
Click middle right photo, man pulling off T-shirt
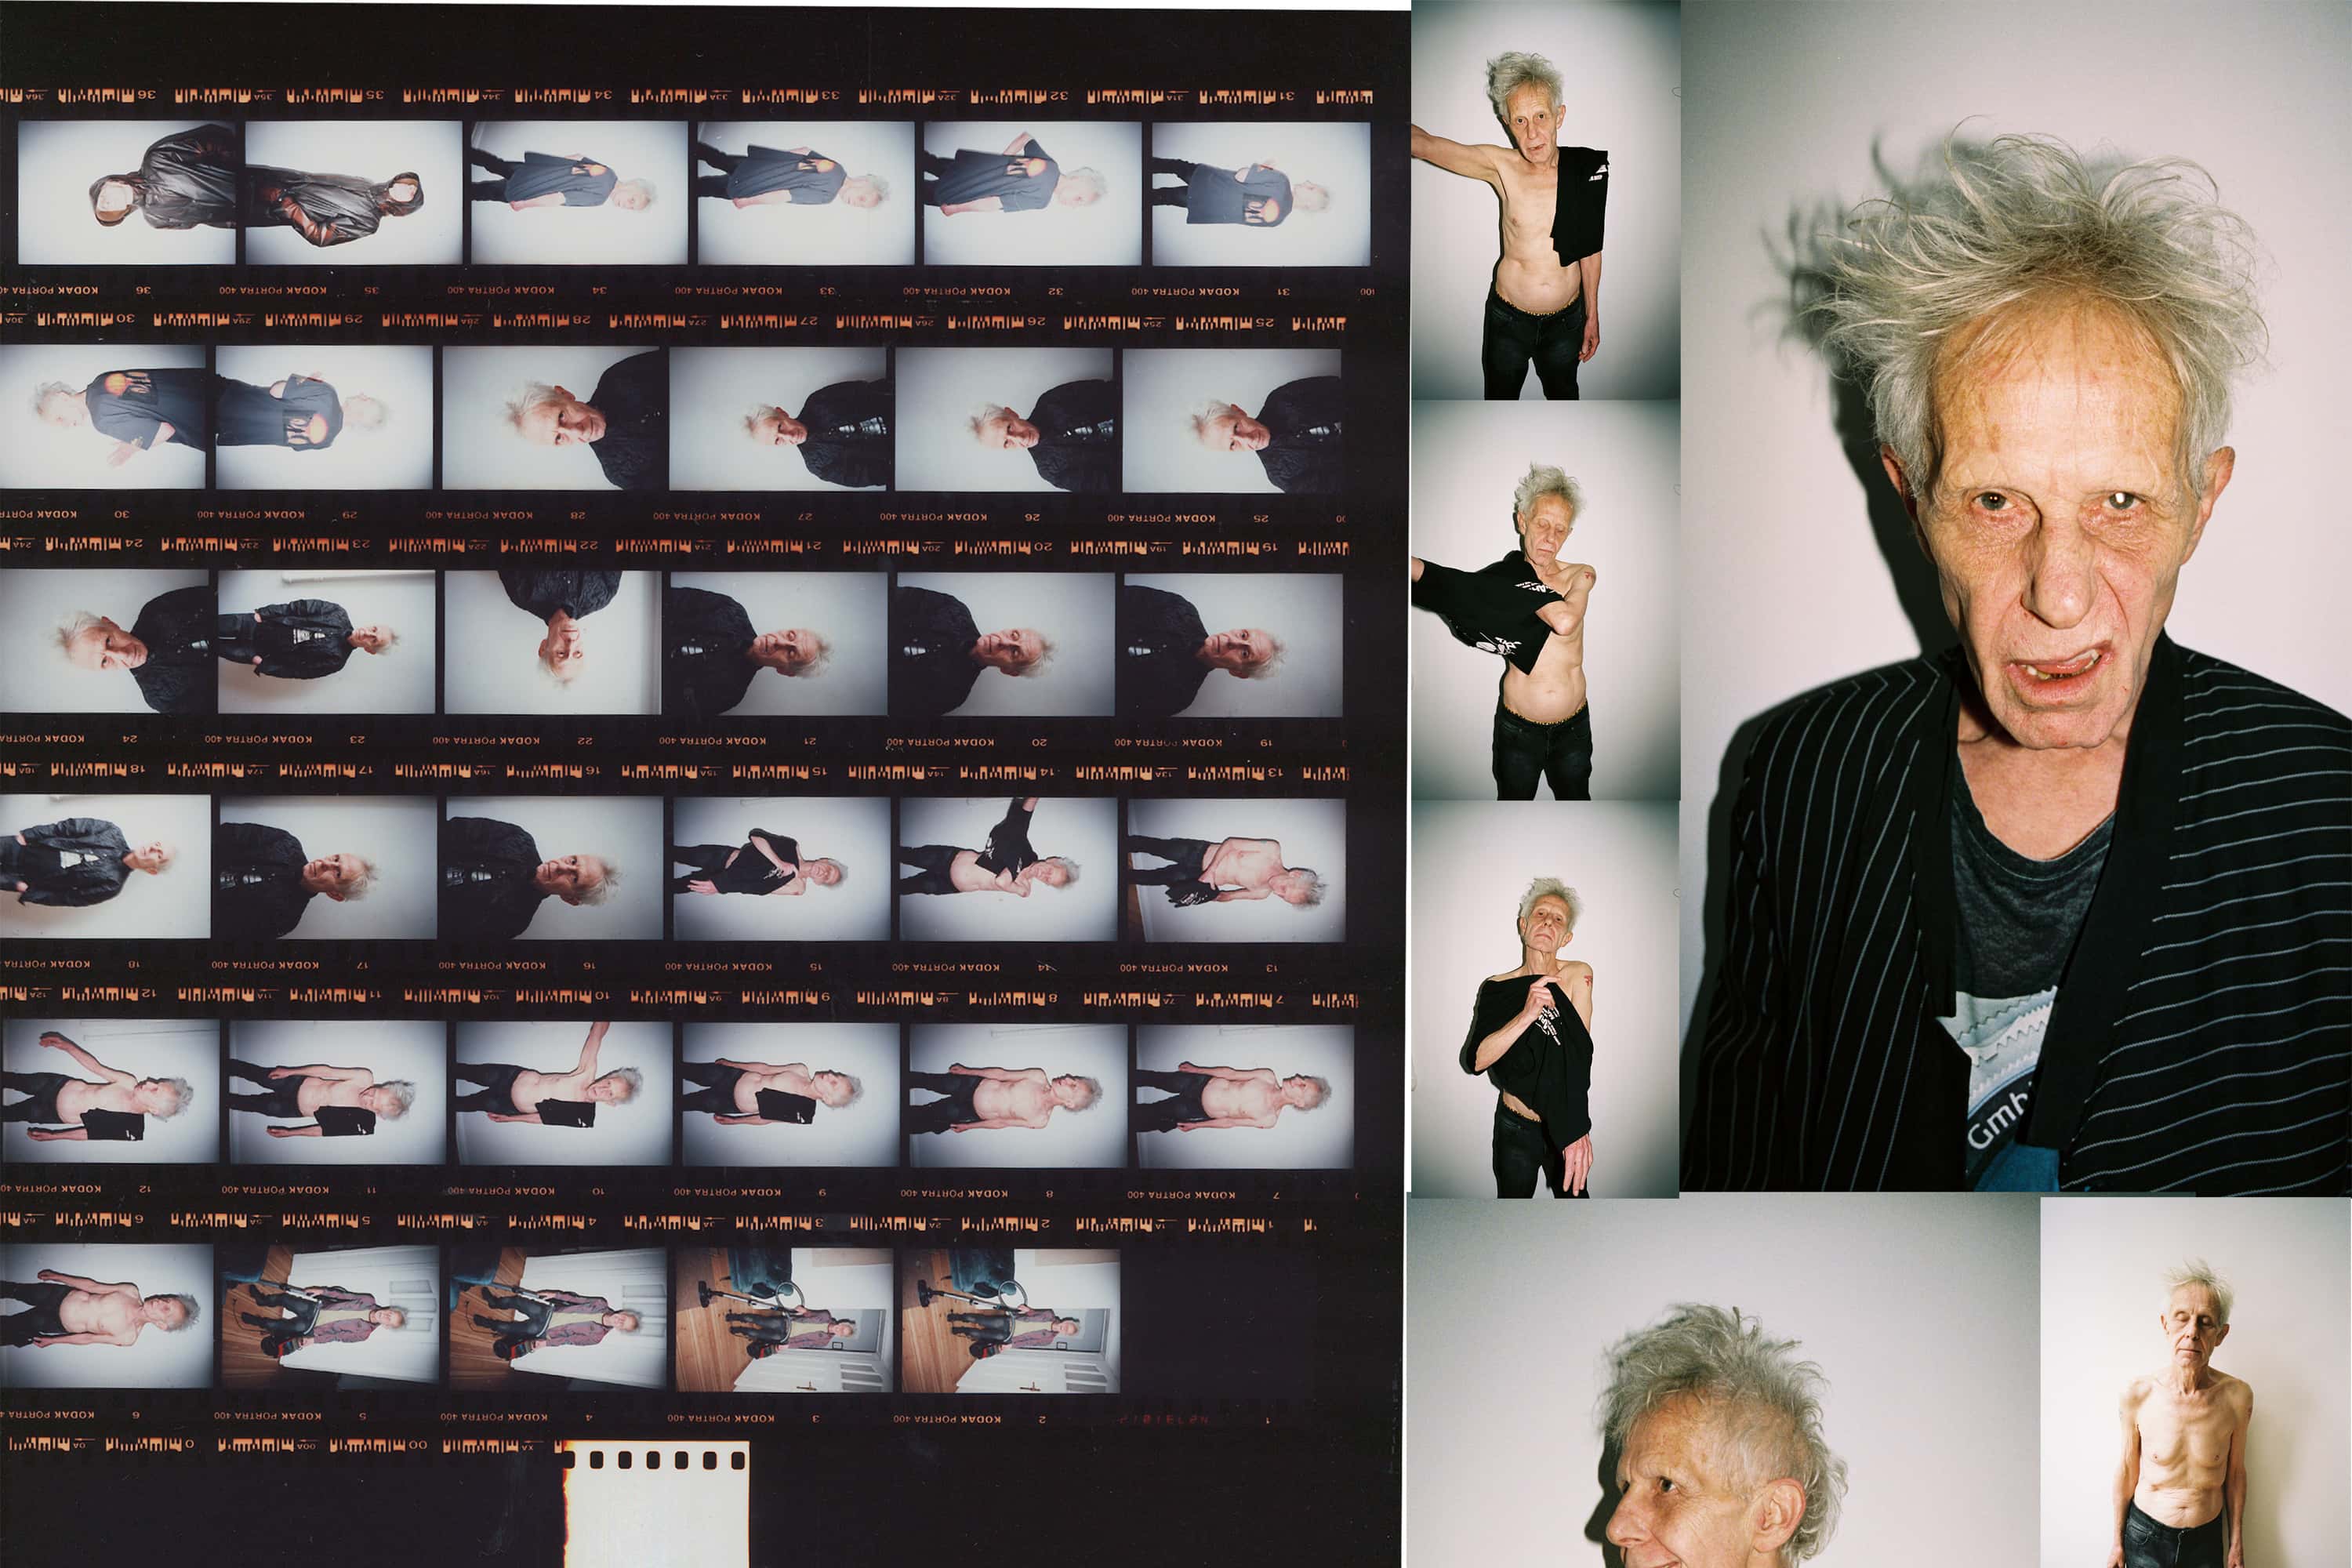click(x=1545, y=600)
